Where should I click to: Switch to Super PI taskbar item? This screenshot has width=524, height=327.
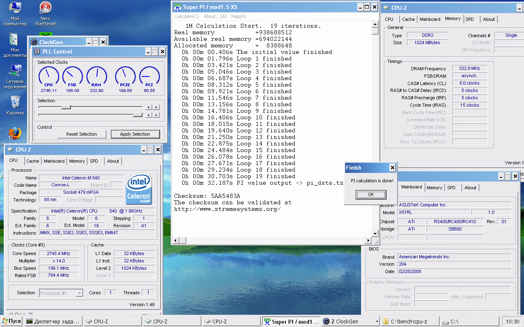[291, 321]
